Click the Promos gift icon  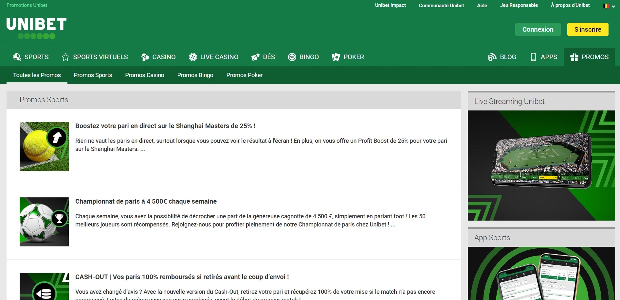point(574,57)
